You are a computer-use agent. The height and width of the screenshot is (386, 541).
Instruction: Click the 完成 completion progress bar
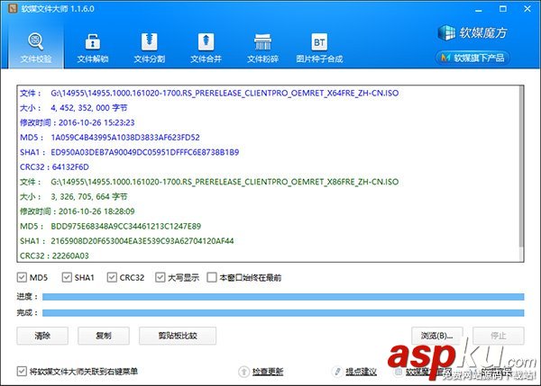283,312
